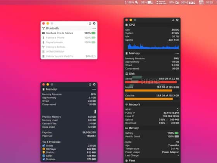Click the Safari process icon
This screenshot has height=163, width=217.
44,156
